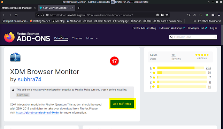Filter reviews by 4 stars bar
The height and width of the screenshot is (129, 223).
coord(181,73)
